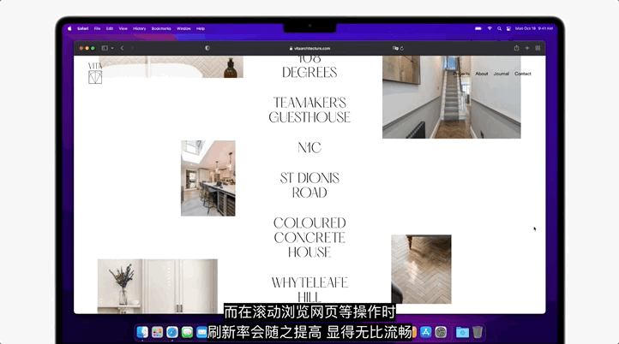Open the Edit menu
The image size is (619, 344).
[110, 28]
